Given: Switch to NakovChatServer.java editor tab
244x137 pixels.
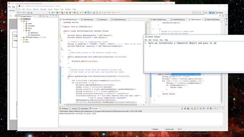Looking at the screenshot, I should tap(159, 19).
